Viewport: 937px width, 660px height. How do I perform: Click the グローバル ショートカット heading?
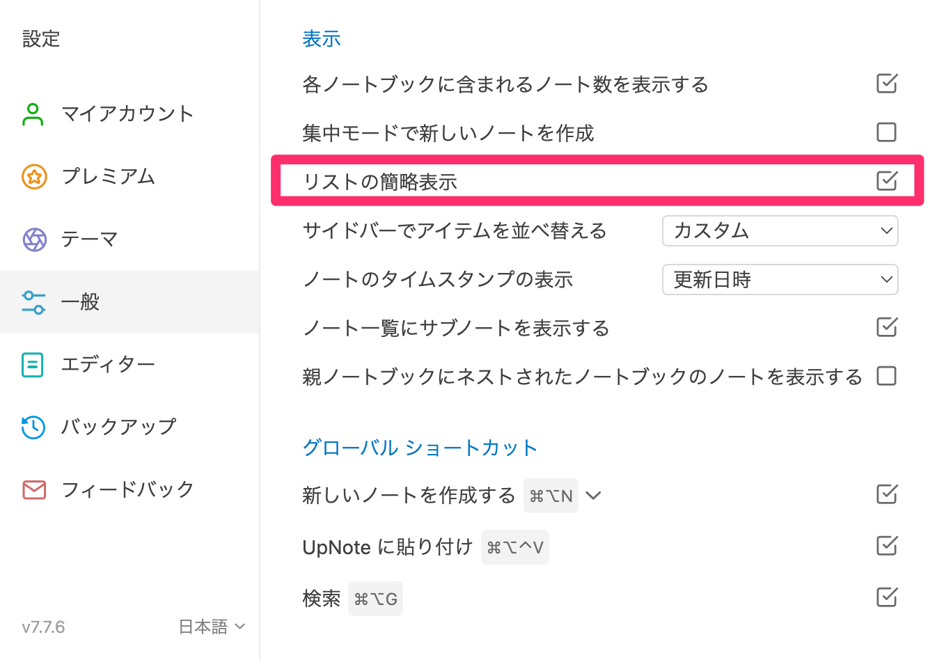[420, 448]
